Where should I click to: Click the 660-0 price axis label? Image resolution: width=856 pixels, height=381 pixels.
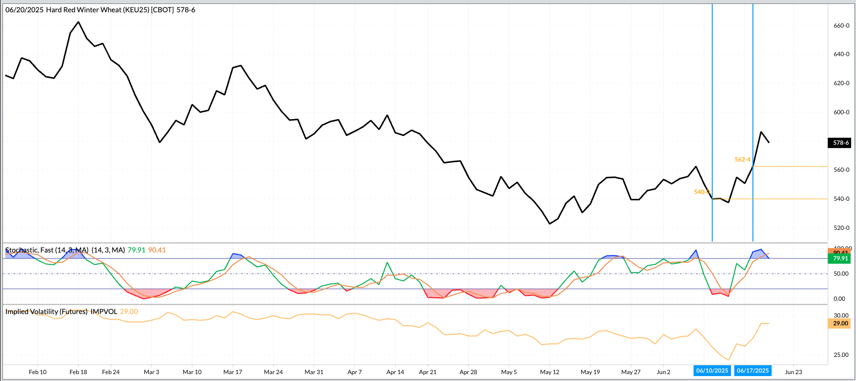tap(841, 26)
